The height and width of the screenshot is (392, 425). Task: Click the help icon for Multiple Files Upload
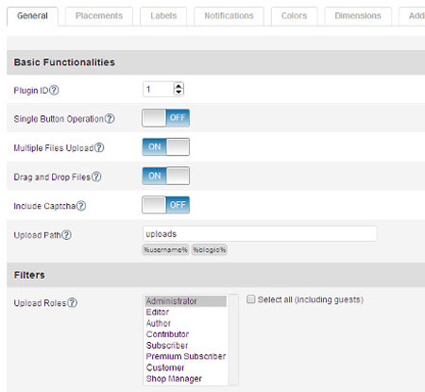[99, 147]
